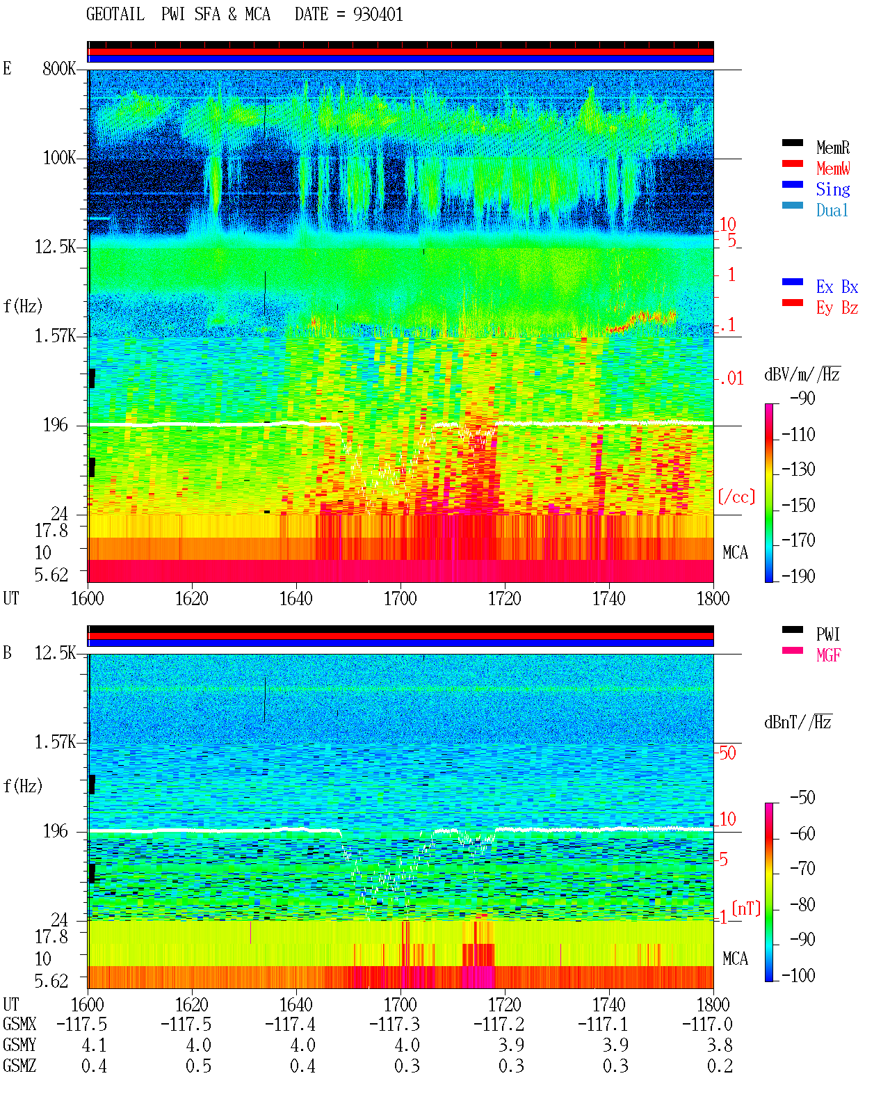Click the 17.8 frequency label of the B panel
Image resolution: width=890 pixels, height=1108 pixels.
pyautogui.click(x=51, y=937)
